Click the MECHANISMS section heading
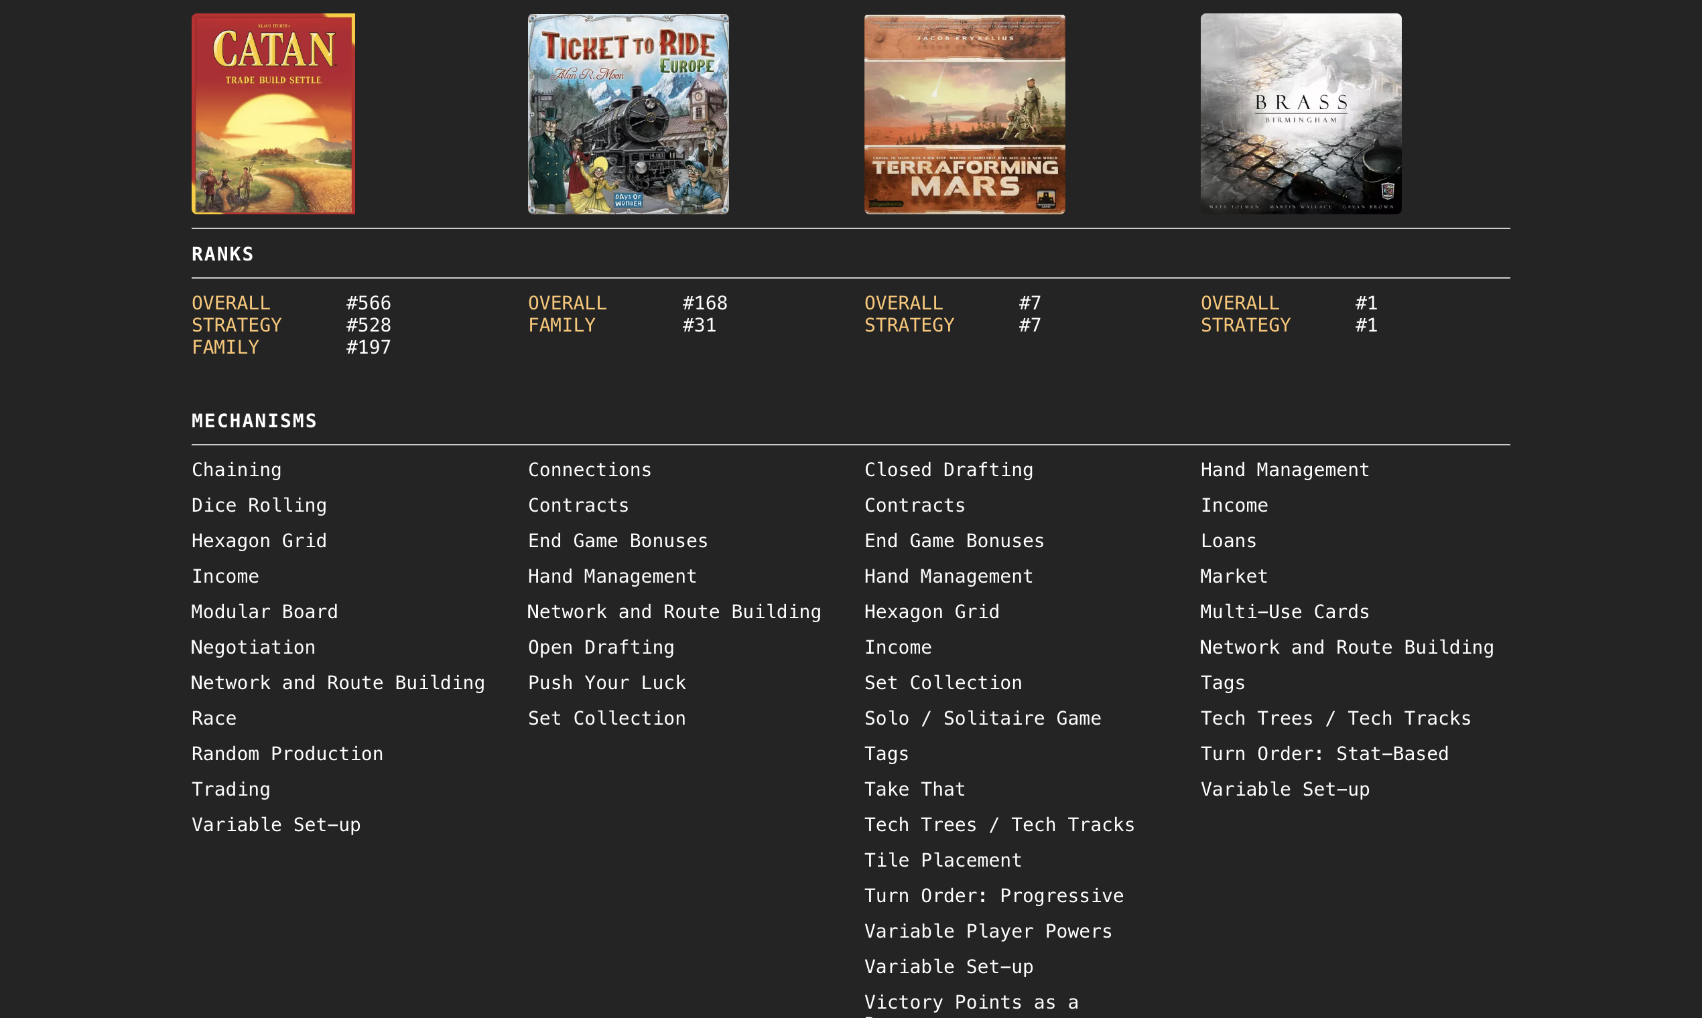Screen dimensions: 1702x1018 click(254, 421)
